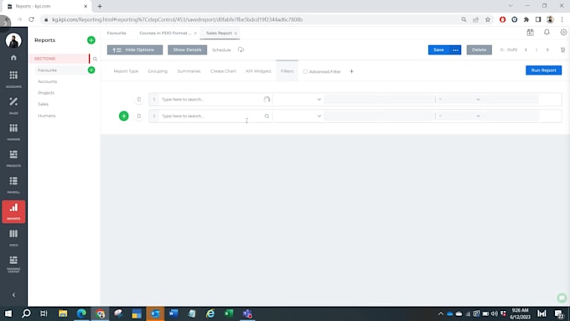
Task: Reload the browser page
Action: click(x=31, y=19)
